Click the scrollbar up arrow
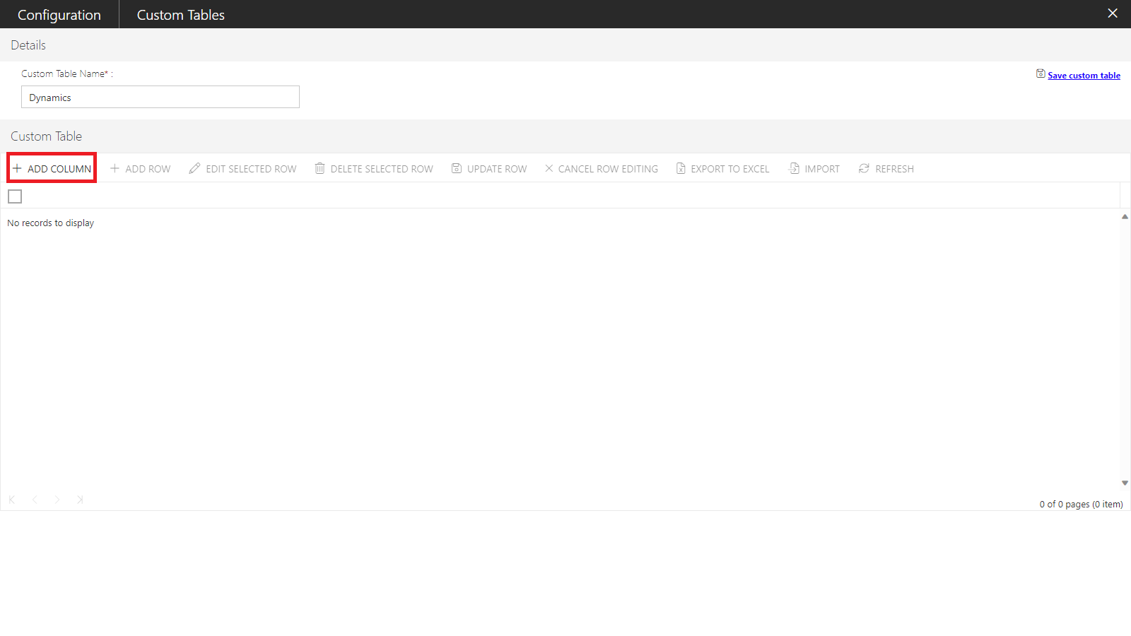Image resolution: width=1131 pixels, height=636 pixels. [1125, 217]
